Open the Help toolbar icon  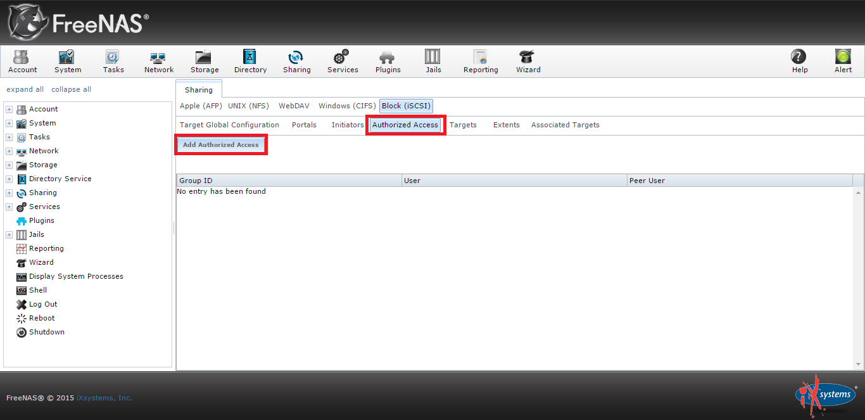pos(800,61)
